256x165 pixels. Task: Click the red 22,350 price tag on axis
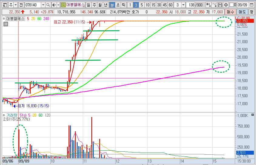pyautogui.click(x=245, y=21)
